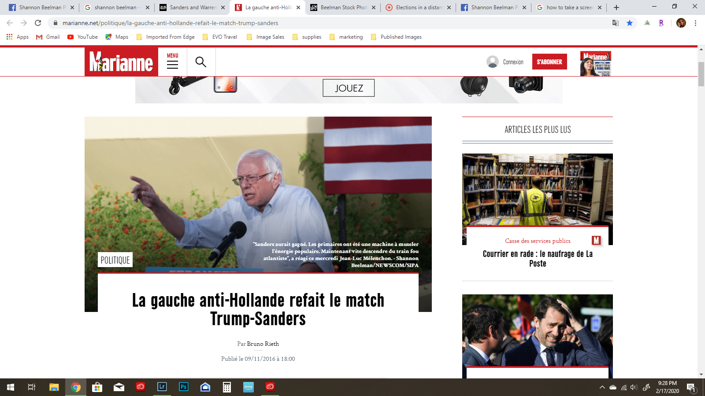Expand EVO Travel bookmark folder
The height and width of the screenshot is (396, 705).
coord(219,37)
